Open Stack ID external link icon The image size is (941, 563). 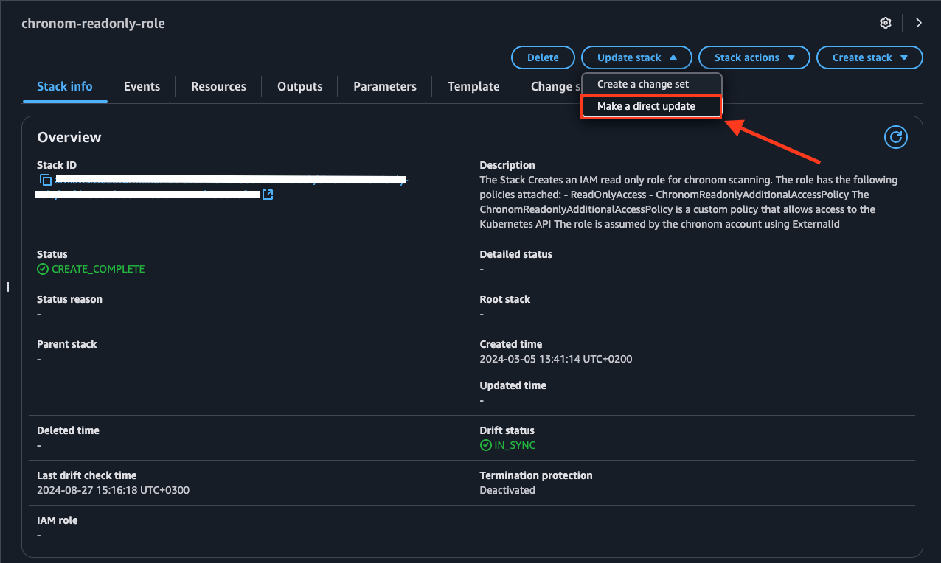point(268,195)
